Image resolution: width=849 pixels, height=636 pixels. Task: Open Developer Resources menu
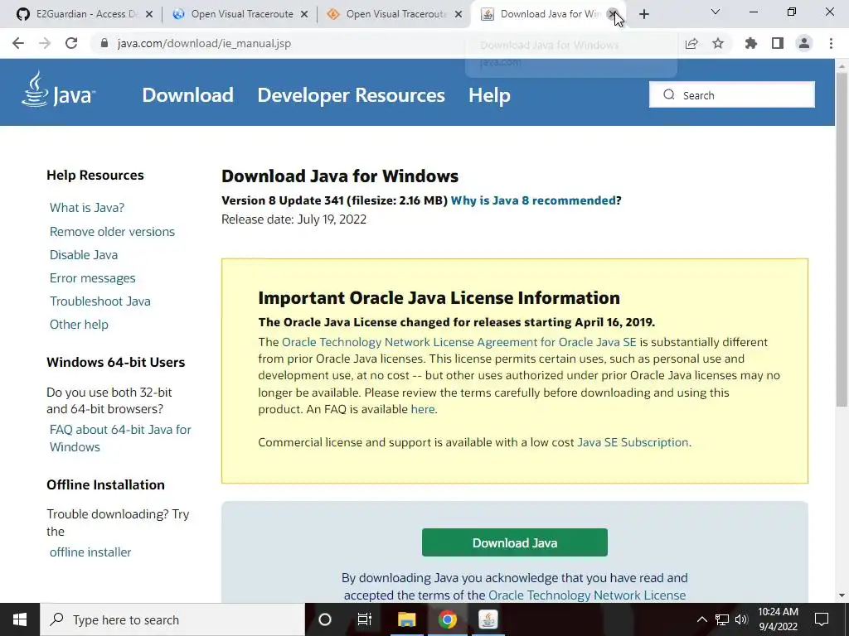pyautogui.click(x=351, y=95)
